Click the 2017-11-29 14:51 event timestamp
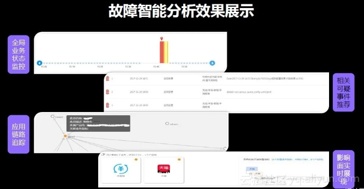364x189 pixels. pyautogui.click(x=139, y=78)
